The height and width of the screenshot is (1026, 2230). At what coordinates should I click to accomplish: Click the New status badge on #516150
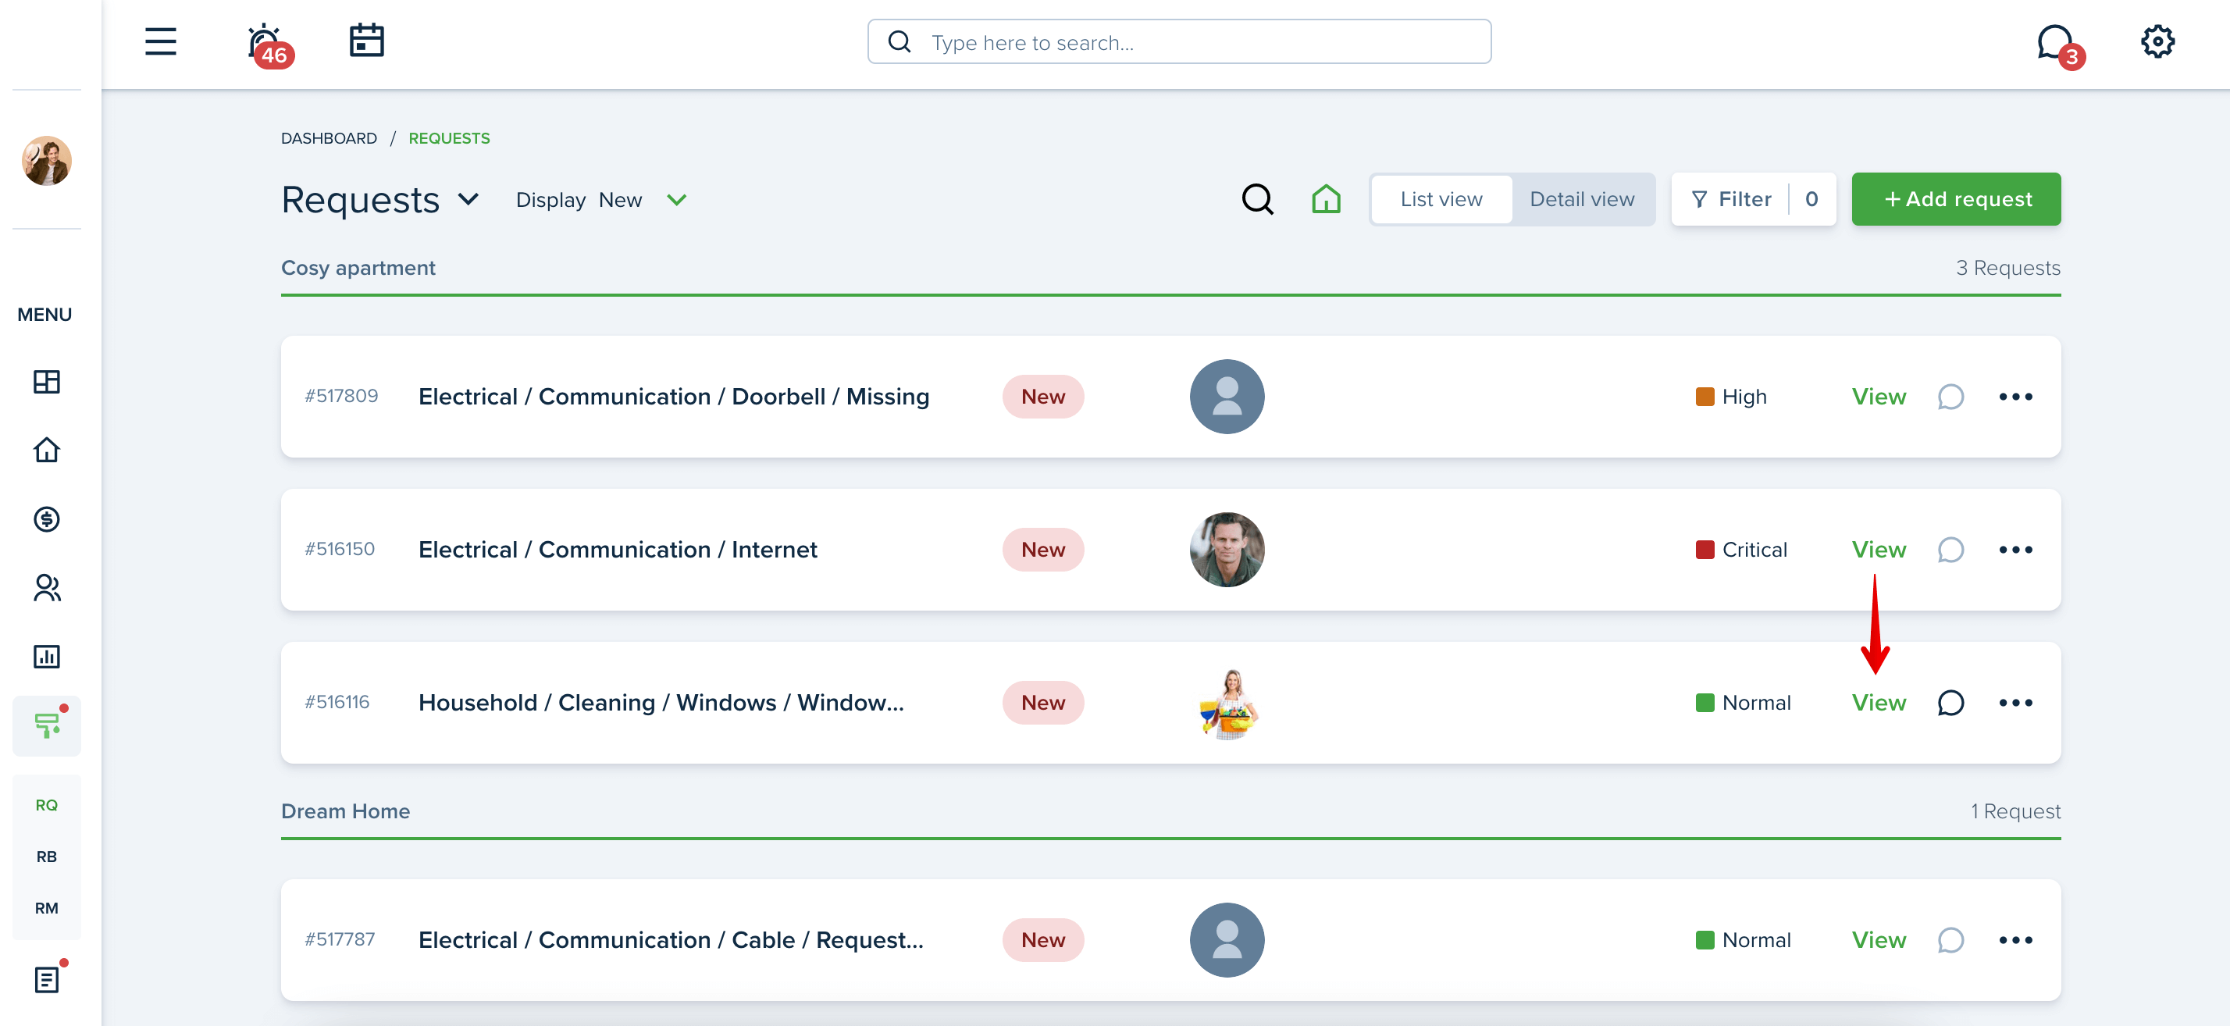click(1042, 550)
